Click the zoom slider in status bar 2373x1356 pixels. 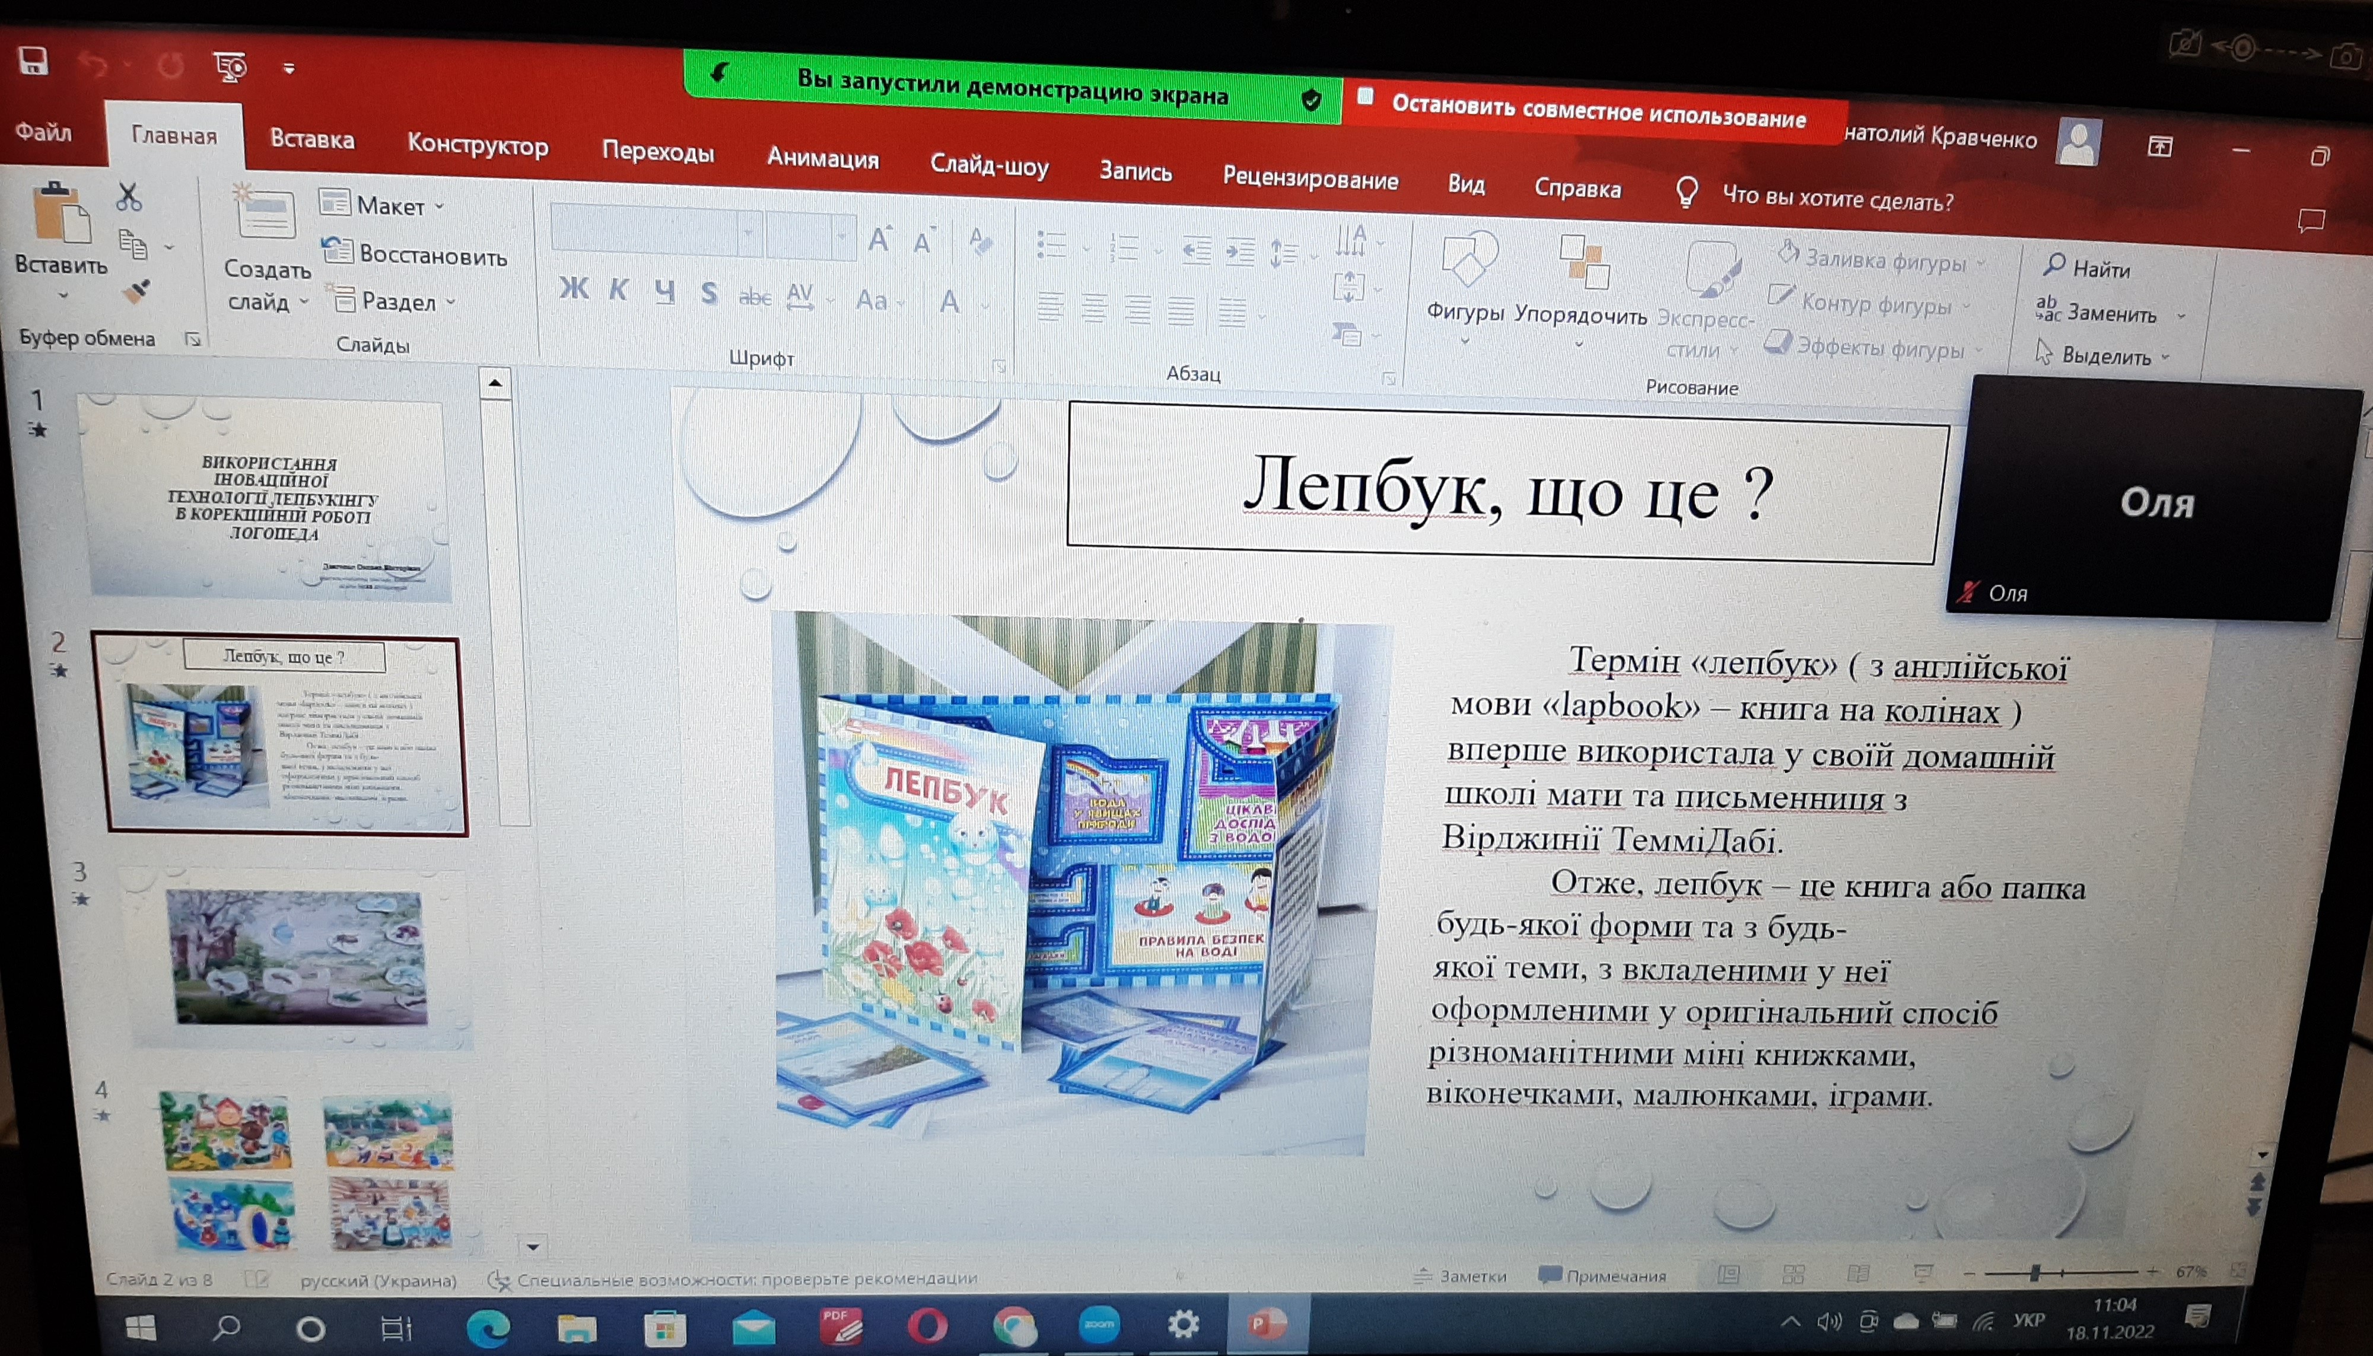2035,1272
